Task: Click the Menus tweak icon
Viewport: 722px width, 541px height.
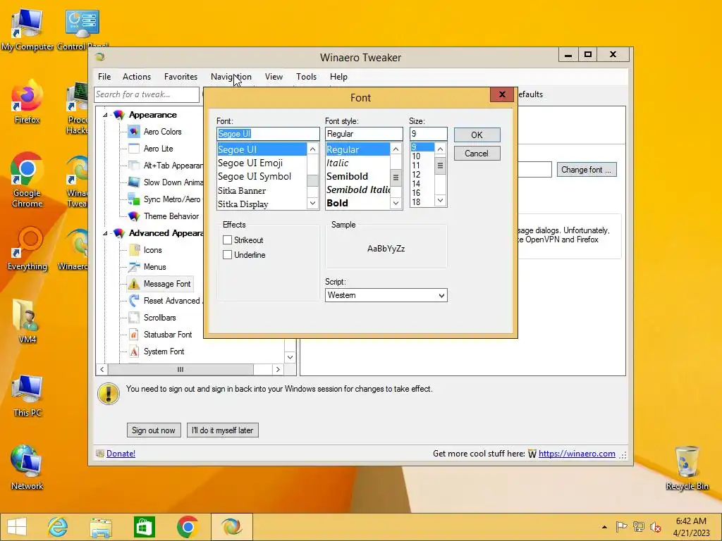Action: [133, 267]
